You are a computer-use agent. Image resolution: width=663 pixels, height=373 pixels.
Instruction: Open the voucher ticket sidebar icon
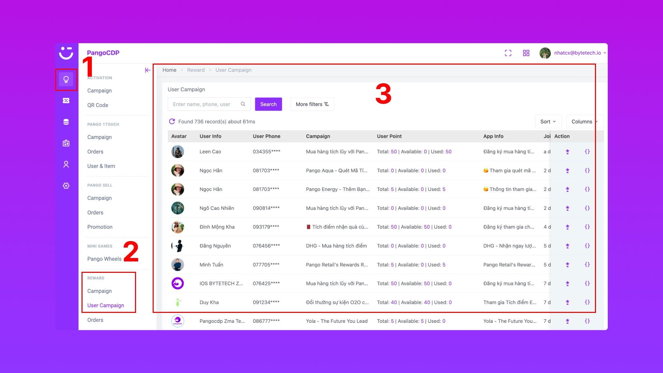pos(66,101)
